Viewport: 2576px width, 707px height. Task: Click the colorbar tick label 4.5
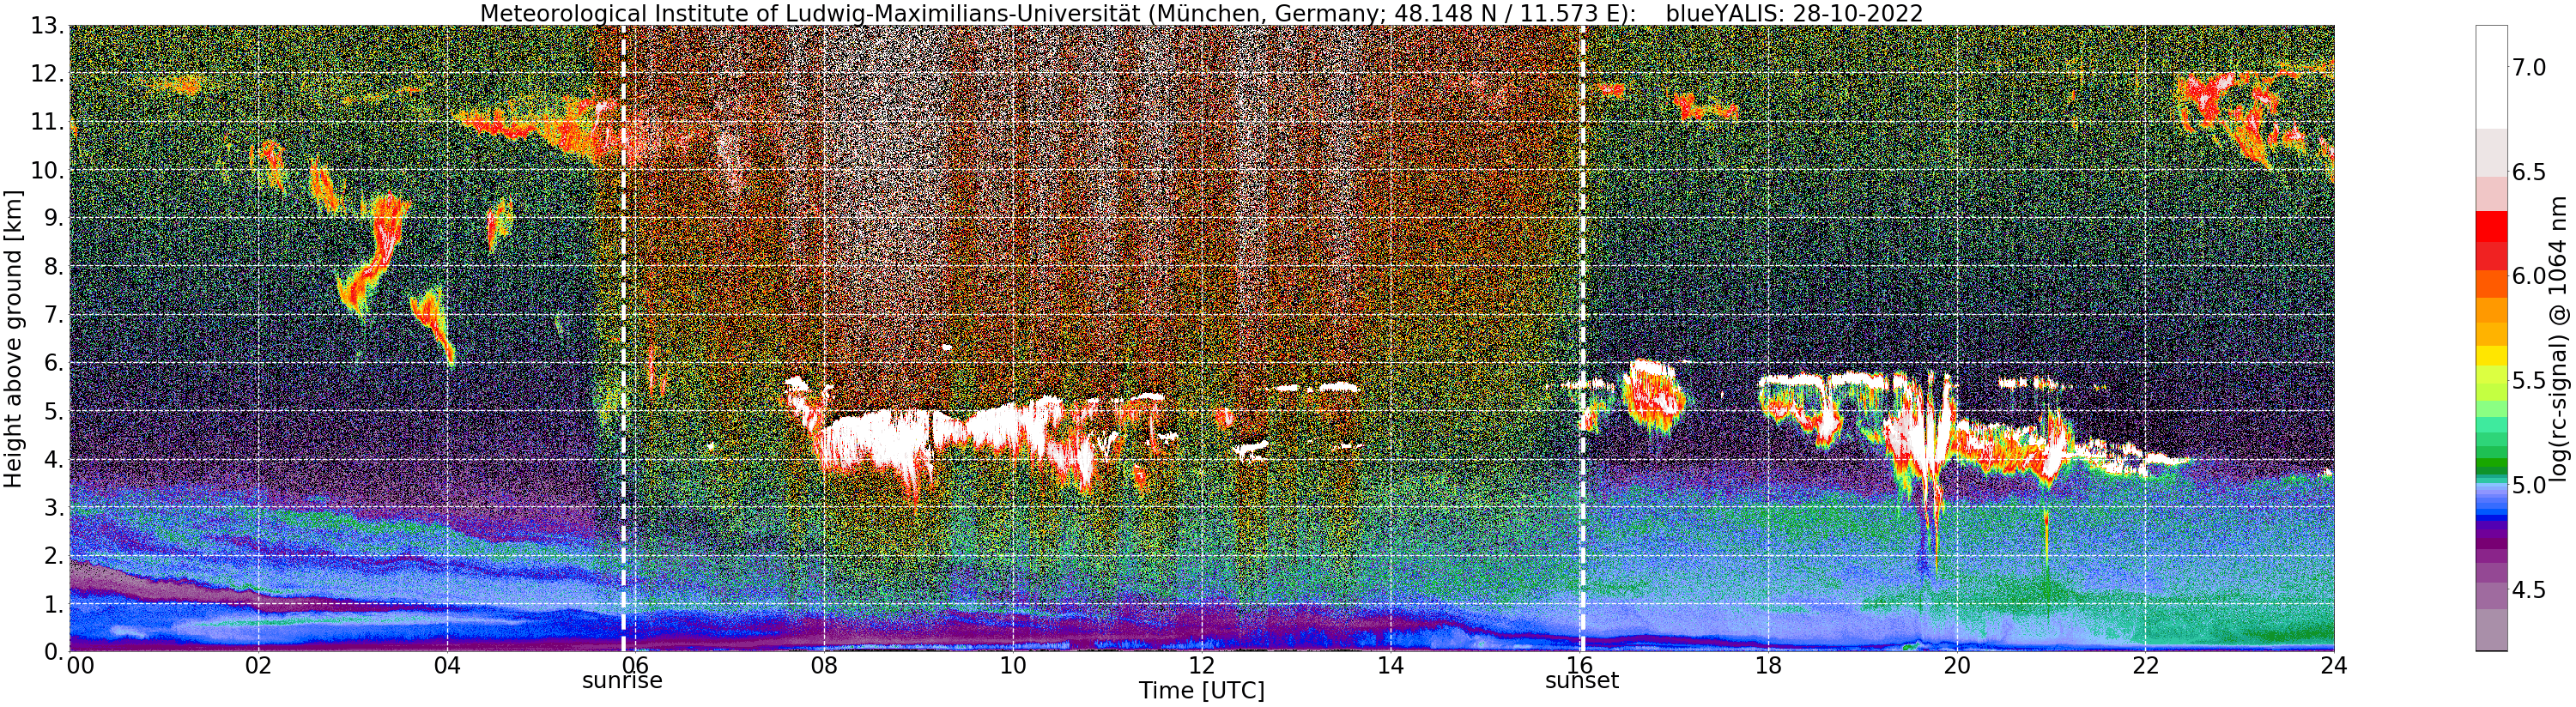coord(2528,590)
